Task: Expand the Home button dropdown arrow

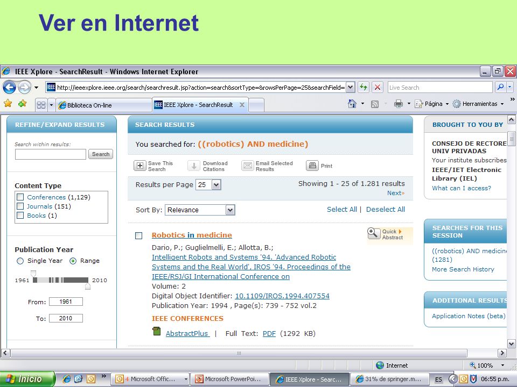Action: 362,104
